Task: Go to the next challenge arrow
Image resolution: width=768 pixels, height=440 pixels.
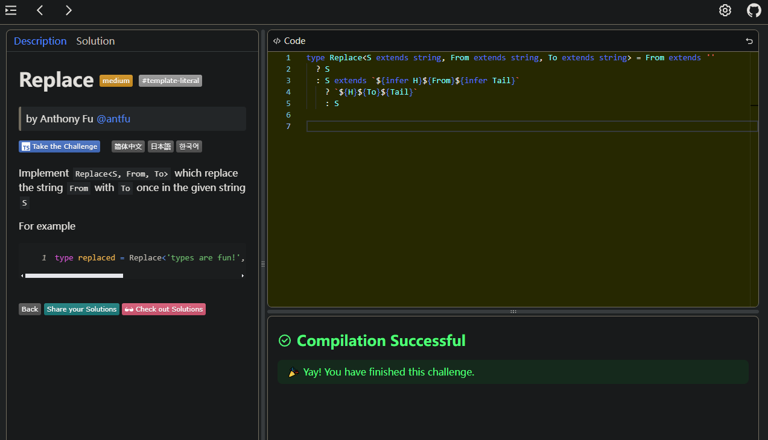Action: click(69, 10)
